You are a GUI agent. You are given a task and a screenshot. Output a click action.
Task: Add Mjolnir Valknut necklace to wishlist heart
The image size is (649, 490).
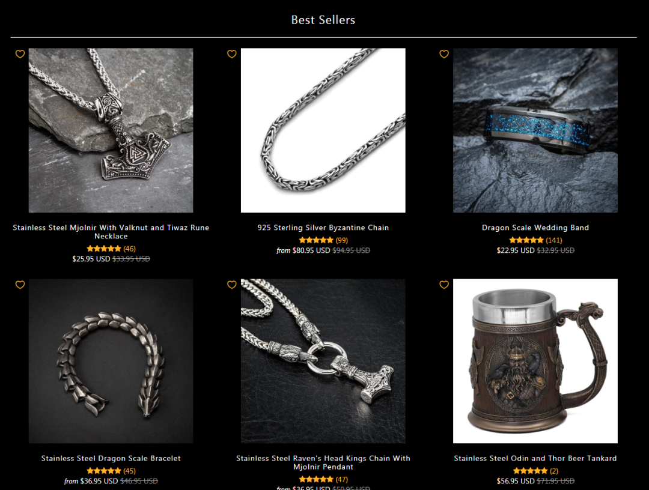click(x=20, y=54)
